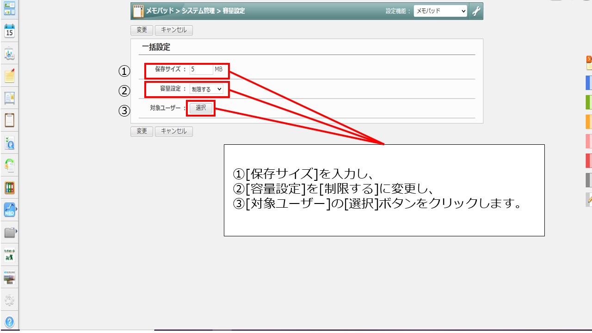This screenshot has height=333, width=592.
Task: Open the brown clipboard sidebar icon
Action: click(x=9, y=120)
